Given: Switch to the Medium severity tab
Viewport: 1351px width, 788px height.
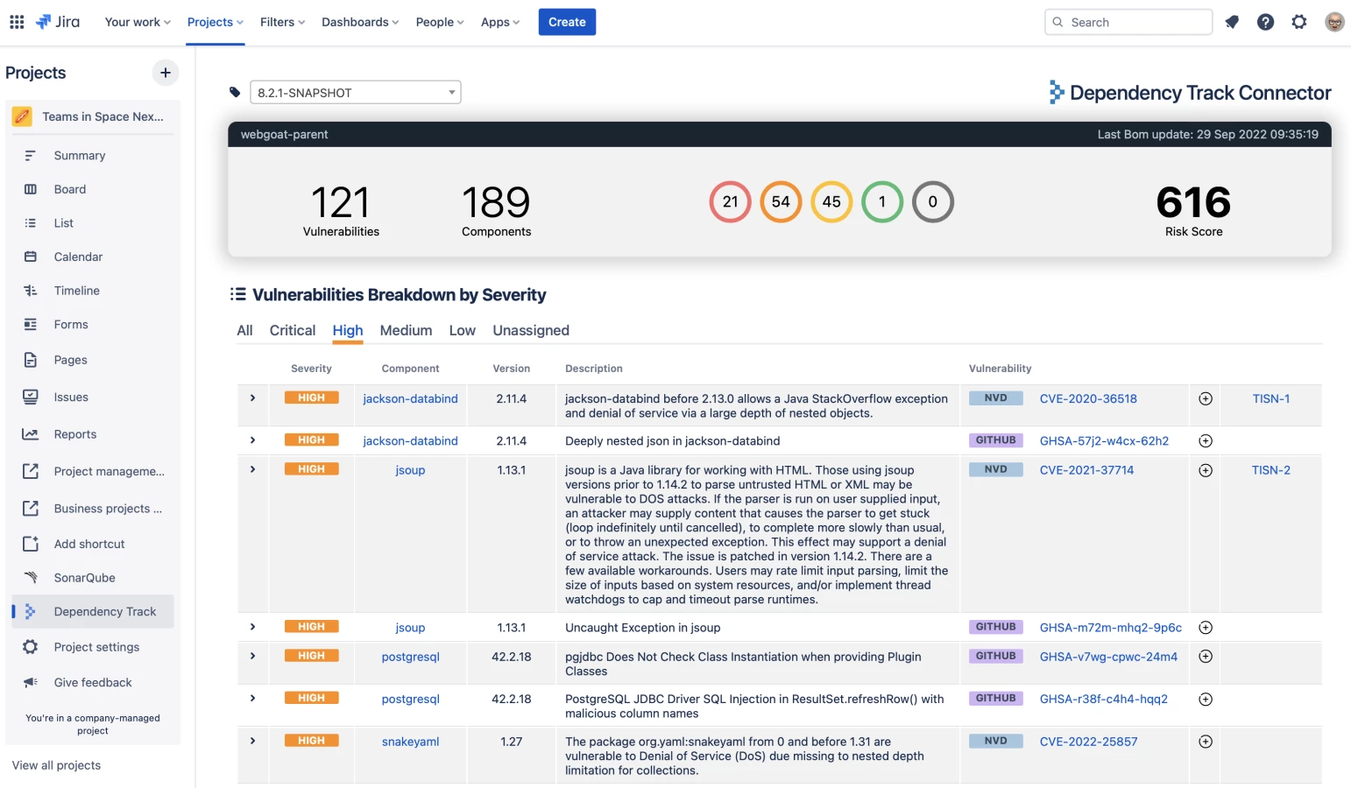Looking at the screenshot, I should (x=406, y=331).
